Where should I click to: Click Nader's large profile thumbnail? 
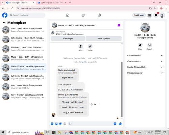pos(145,28)
